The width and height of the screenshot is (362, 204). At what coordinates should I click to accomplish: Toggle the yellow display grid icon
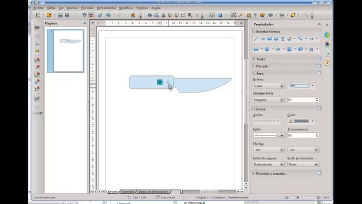click(37, 51)
